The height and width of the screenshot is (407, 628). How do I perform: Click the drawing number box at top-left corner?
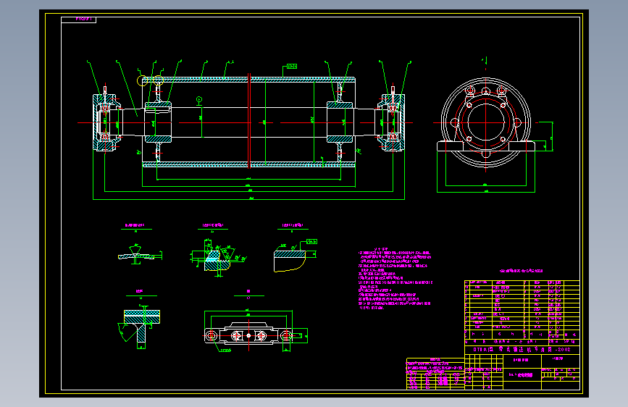(78, 20)
